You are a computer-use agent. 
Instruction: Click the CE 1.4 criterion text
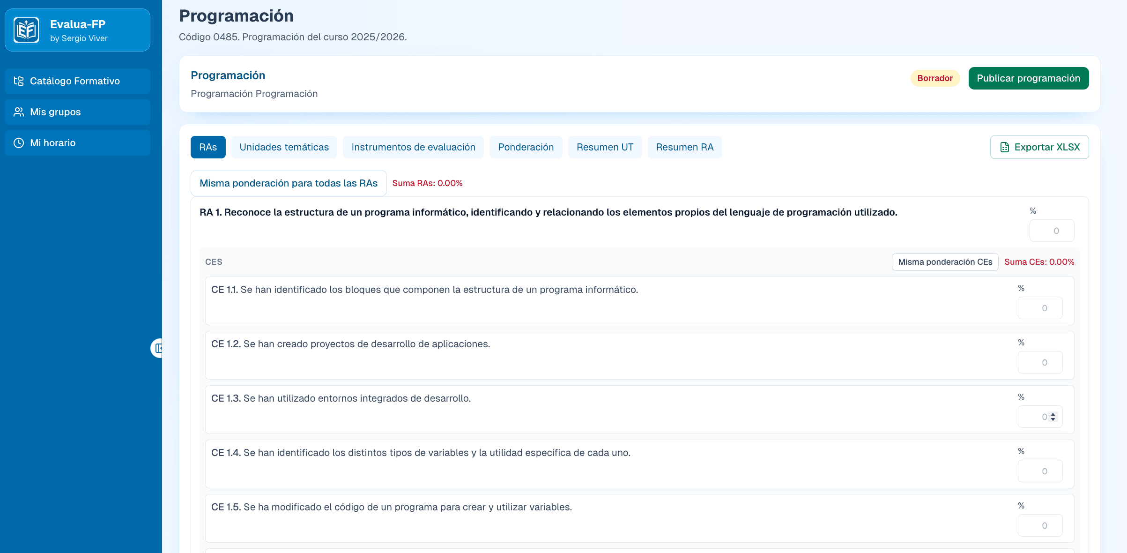tap(421, 453)
